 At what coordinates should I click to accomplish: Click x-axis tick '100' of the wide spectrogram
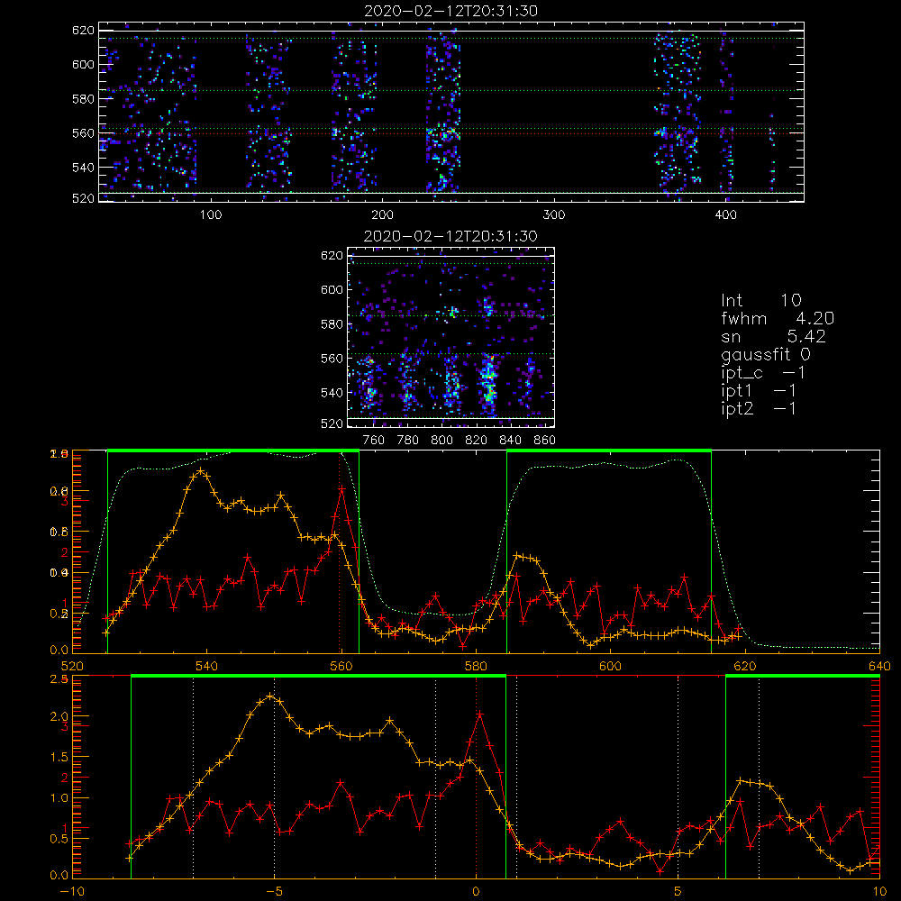211,215
